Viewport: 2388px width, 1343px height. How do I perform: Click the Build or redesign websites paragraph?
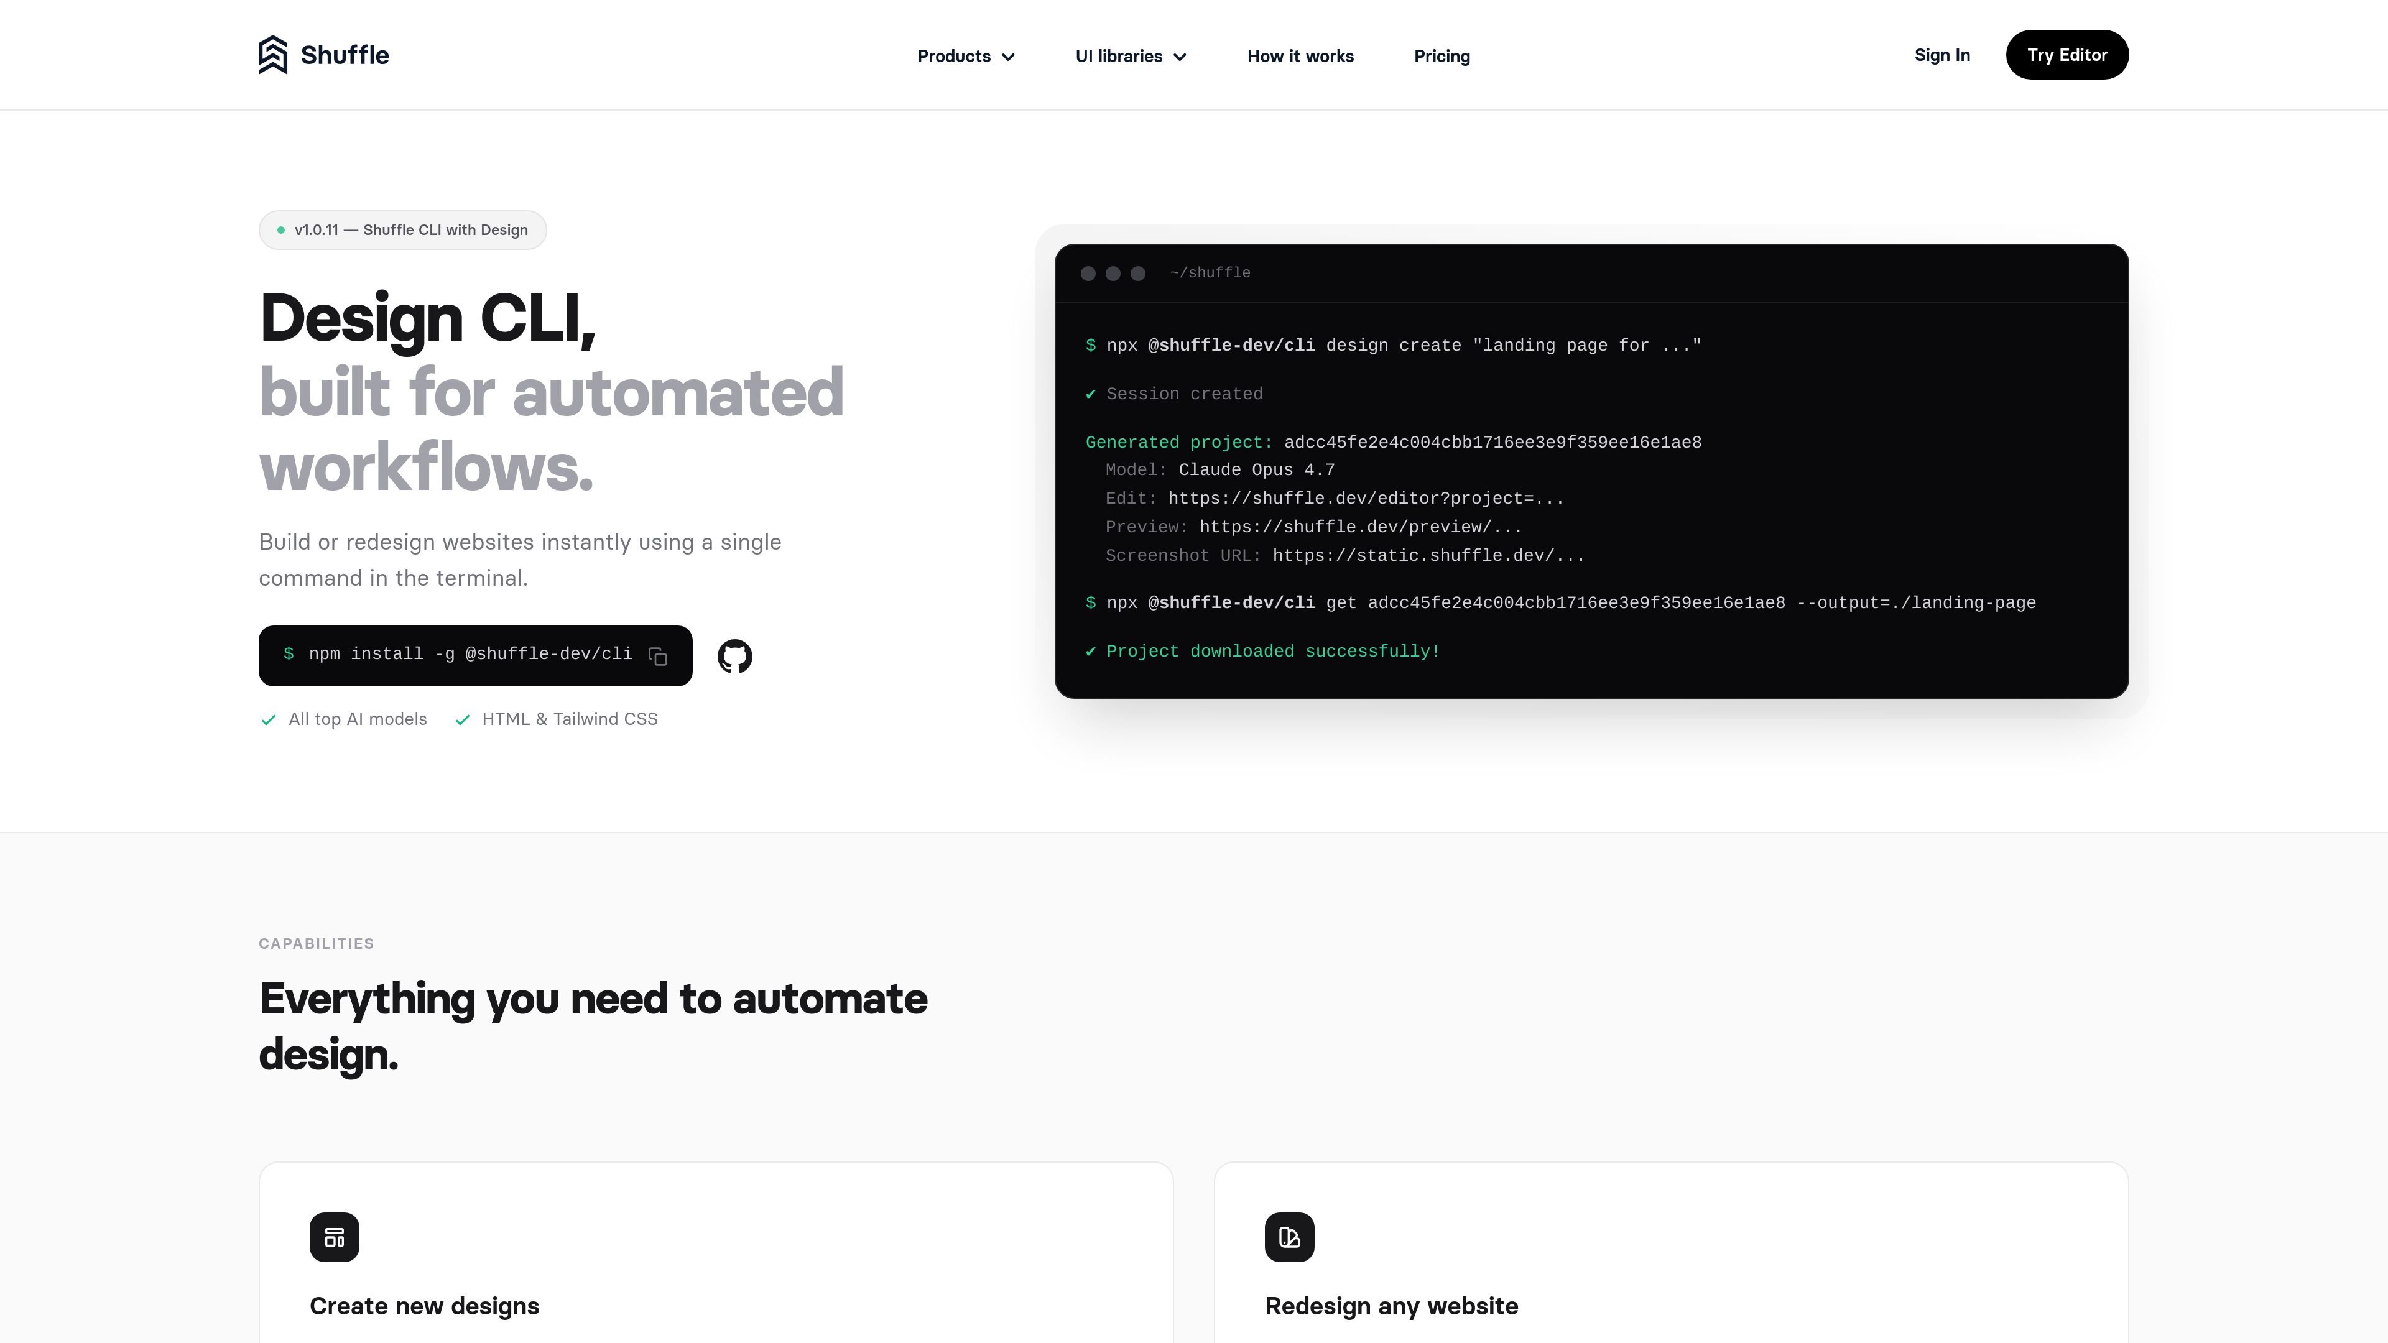[x=520, y=560]
